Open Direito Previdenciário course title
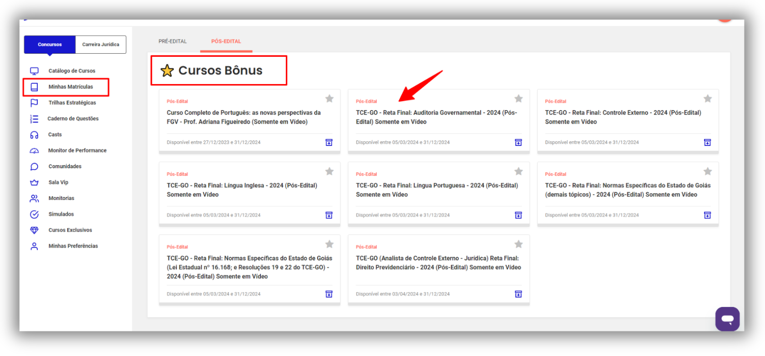This screenshot has height=356, width=765. 439,263
